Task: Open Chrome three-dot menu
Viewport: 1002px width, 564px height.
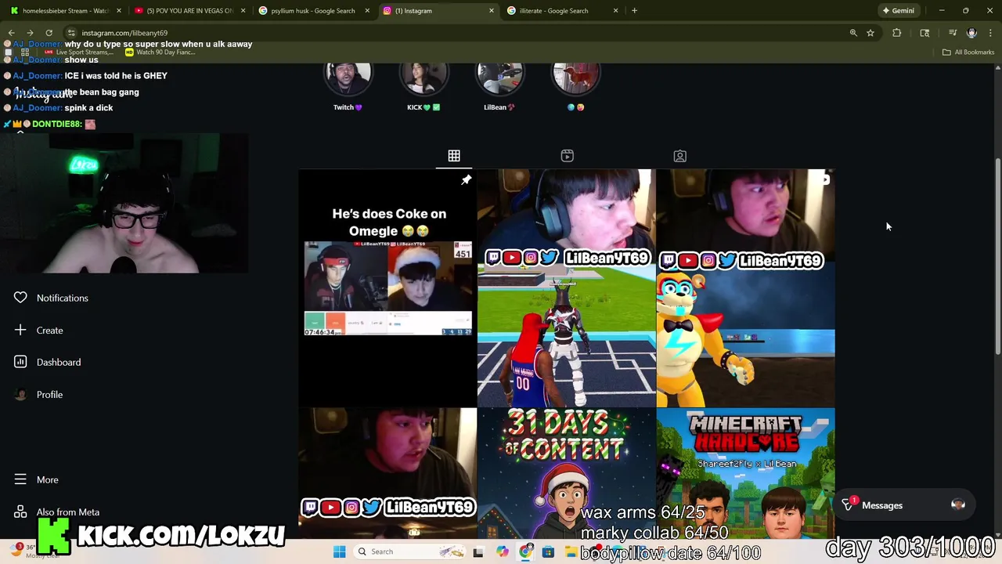Action: 991,33
